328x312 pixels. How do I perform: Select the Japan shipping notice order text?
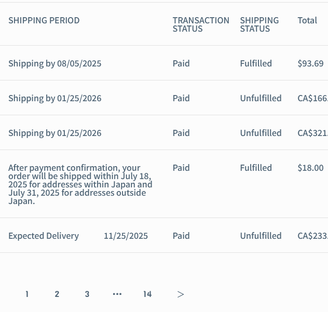coord(80,184)
